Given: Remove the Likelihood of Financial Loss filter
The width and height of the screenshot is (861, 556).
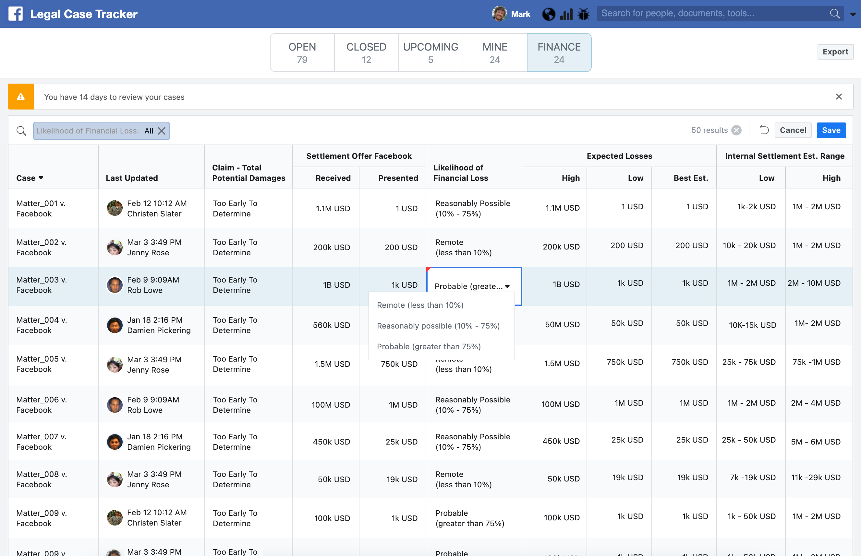Looking at the screenshot, I should [x=162, y=131].
